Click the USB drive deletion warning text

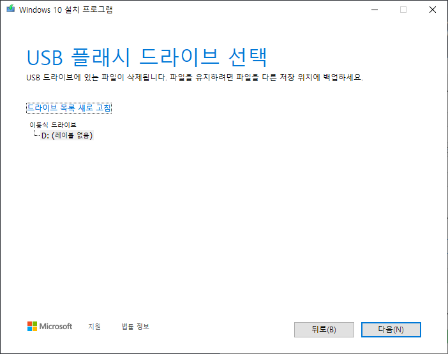(x=195, y=77)
